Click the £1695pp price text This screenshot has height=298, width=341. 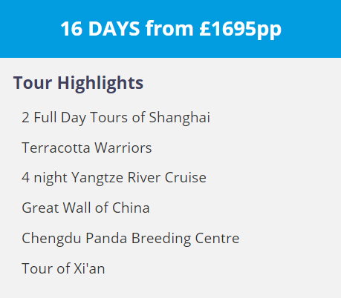241,29
